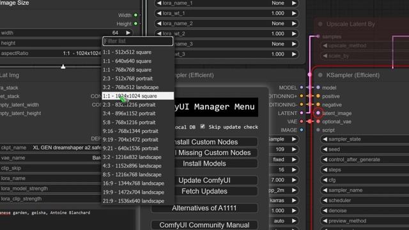Pick 4:3 - 1152x896 landscape
The image size is (409, 230).
pos(138,166)
